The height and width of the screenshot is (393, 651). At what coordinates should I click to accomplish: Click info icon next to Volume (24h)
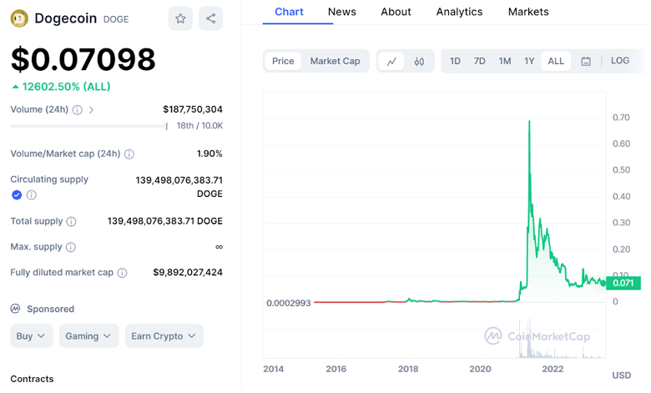(x=78, y=110)
